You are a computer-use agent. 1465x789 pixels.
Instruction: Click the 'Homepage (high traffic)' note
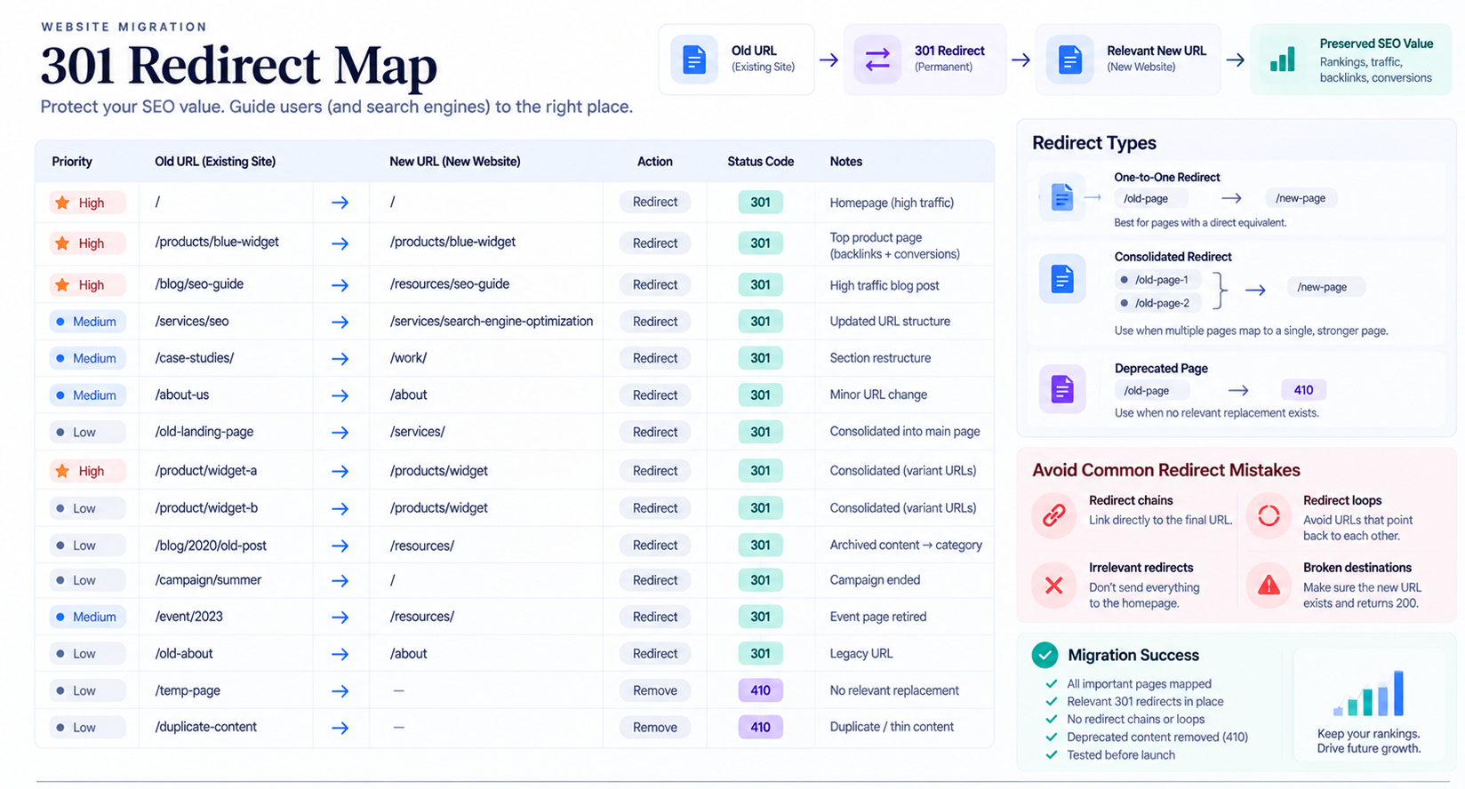(x=892, y=203)
